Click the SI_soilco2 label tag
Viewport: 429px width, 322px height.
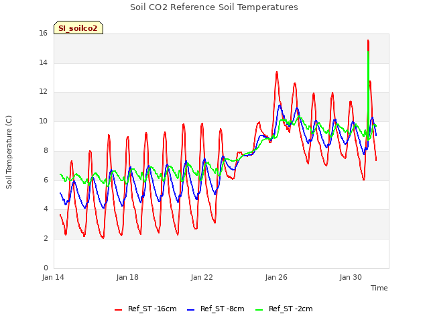[78, 28]
